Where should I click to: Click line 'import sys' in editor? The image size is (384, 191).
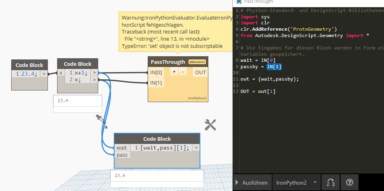255,17
